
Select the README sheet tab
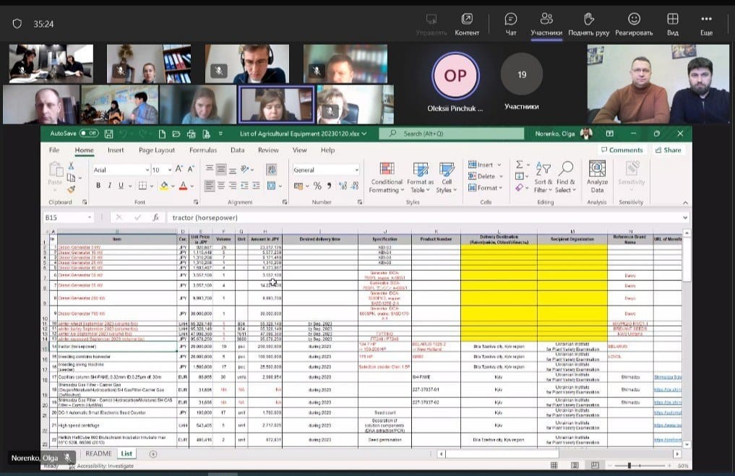point(99,454)
